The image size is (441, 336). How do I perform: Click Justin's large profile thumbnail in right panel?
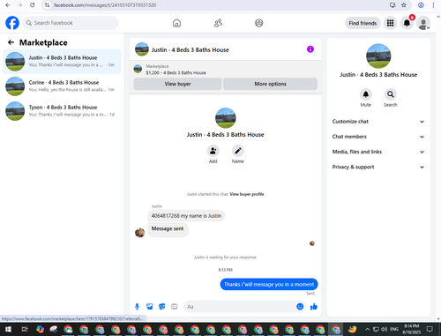tap(378, 56)
